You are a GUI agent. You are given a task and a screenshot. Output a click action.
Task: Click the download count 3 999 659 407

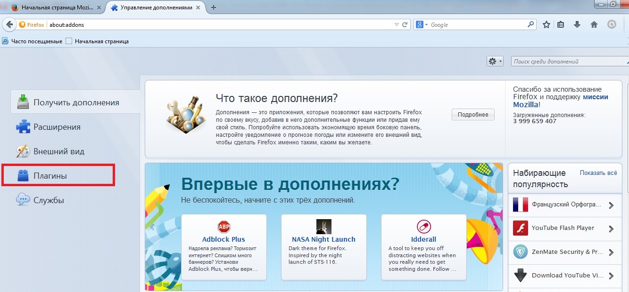pyautogui.click(x=535, y=121)
